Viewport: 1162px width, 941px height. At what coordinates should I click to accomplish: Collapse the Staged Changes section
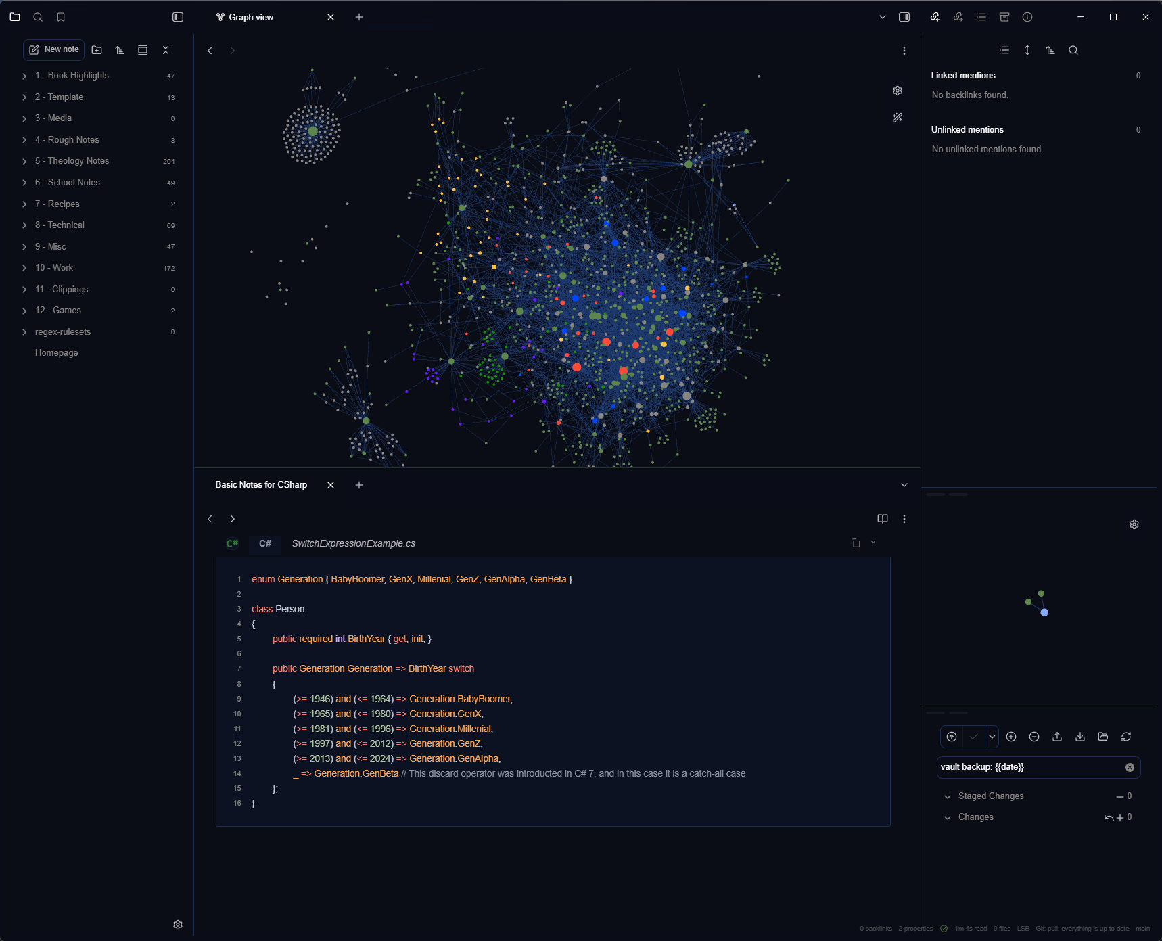(948, 796)
